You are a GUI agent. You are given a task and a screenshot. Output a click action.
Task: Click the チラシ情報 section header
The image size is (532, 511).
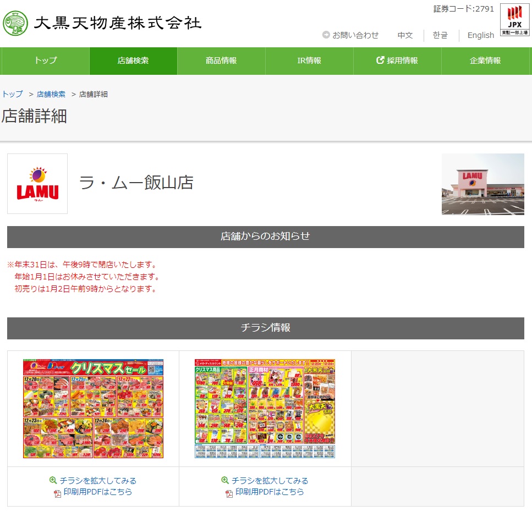(x=266, y=328)
